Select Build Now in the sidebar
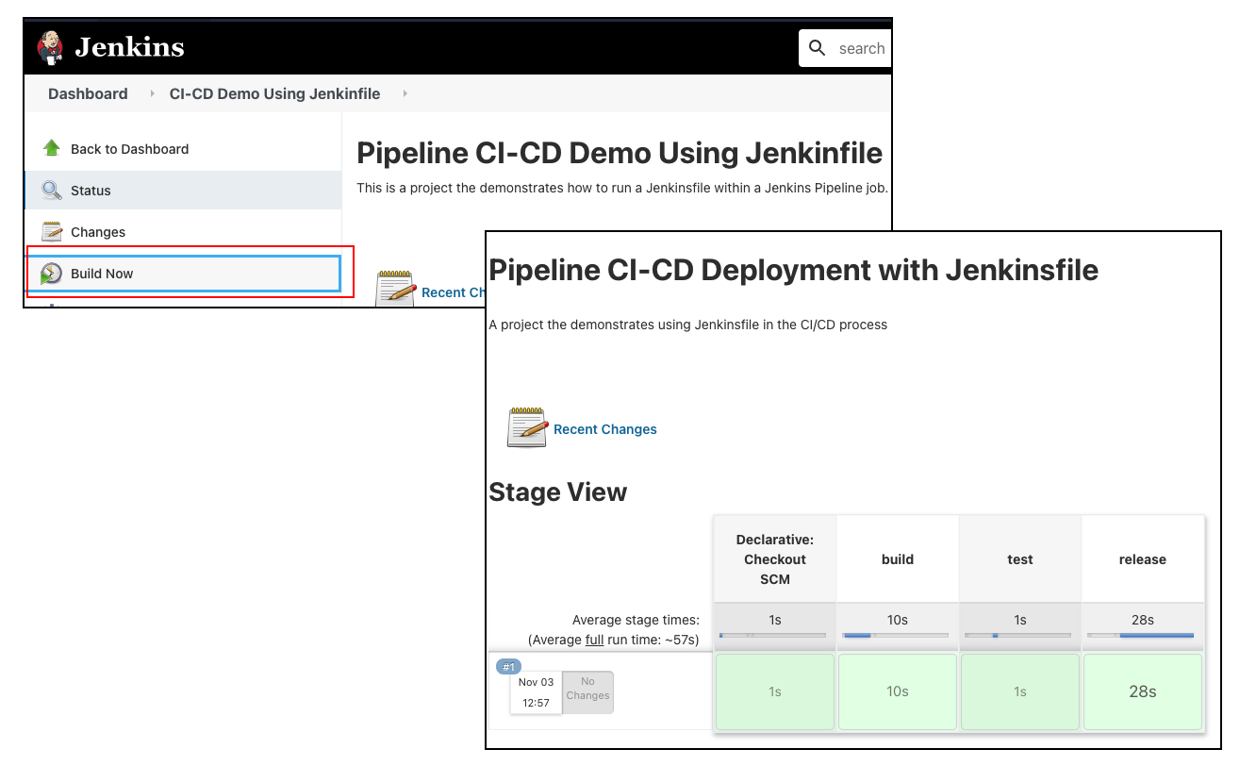Viewport: 1240px width, 766px height. tap(102, 274)
